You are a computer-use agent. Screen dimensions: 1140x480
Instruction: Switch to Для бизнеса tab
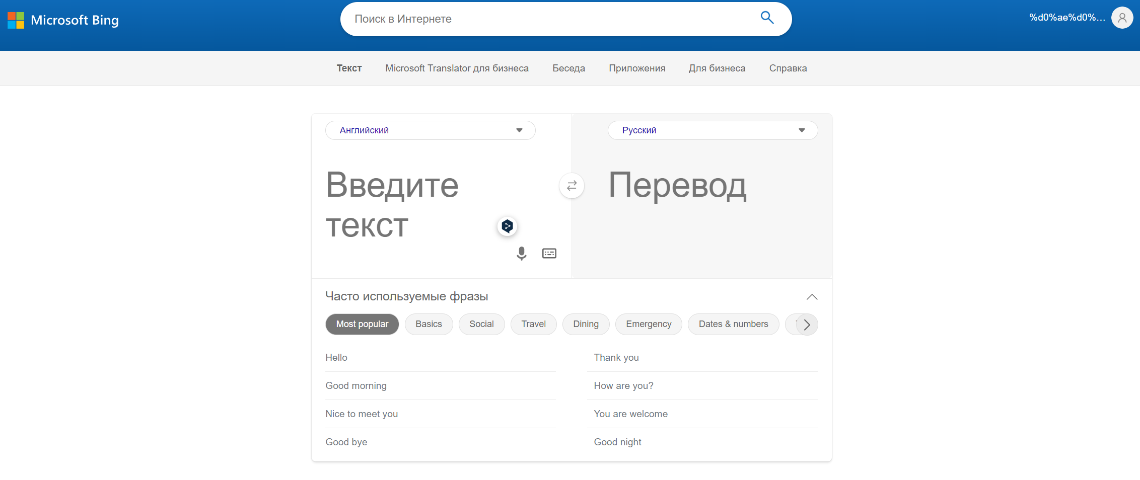(x=717, y=68)
